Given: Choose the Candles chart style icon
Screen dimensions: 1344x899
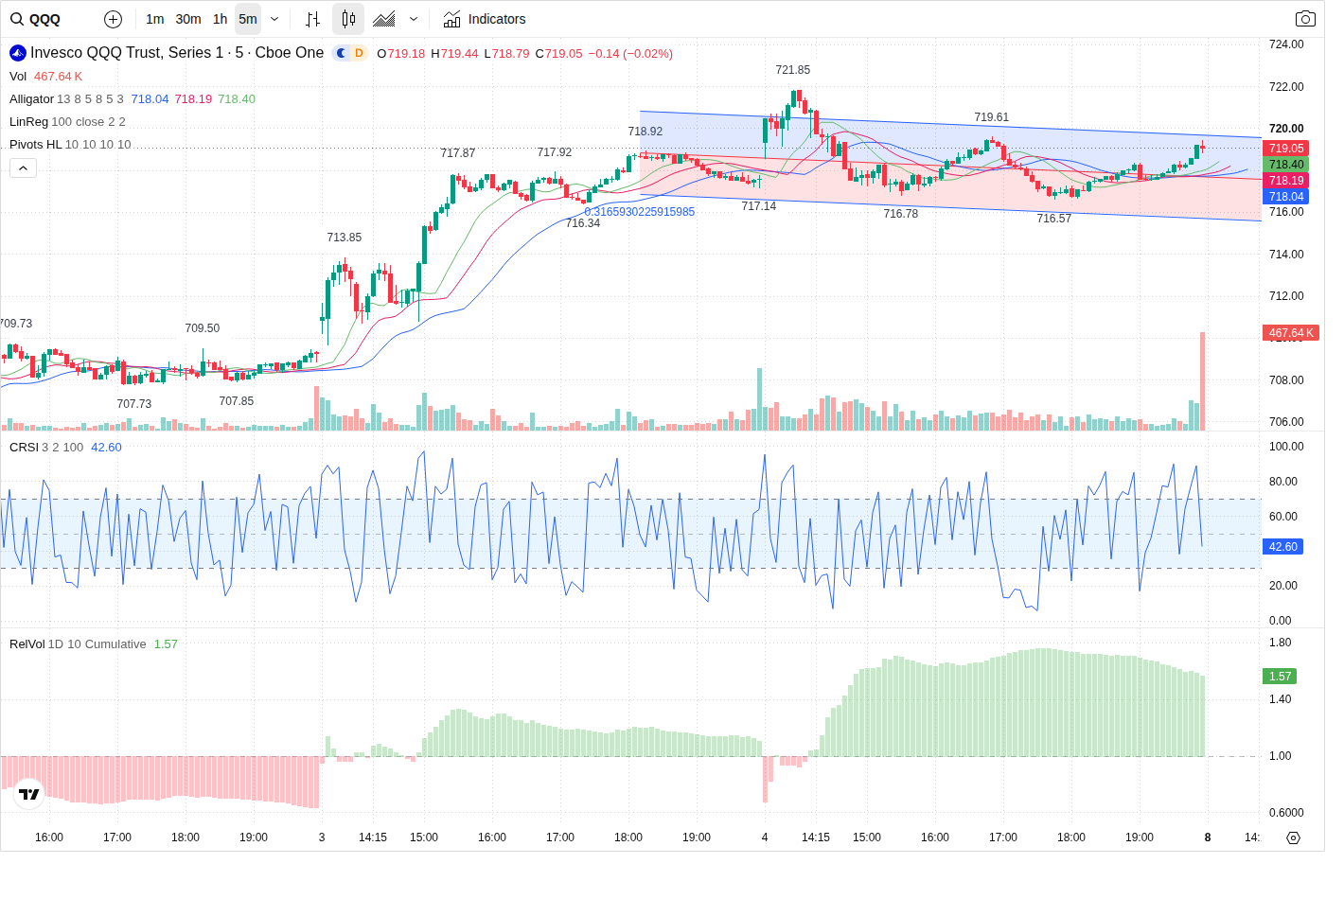Looking at the screenshot, I should point(348,19).
